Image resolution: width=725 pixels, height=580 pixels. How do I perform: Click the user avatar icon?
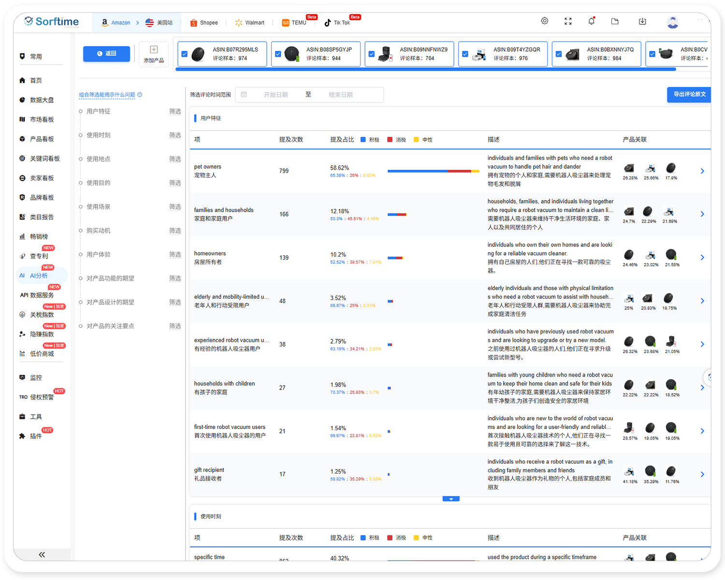(x=672, y=22)
